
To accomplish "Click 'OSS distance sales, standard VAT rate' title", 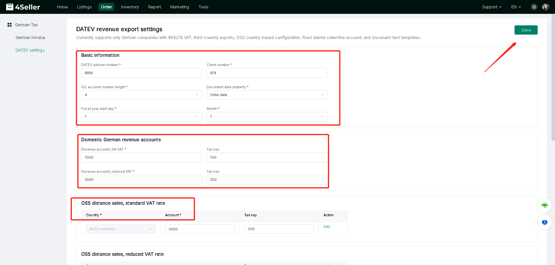I will pos(123,203).
